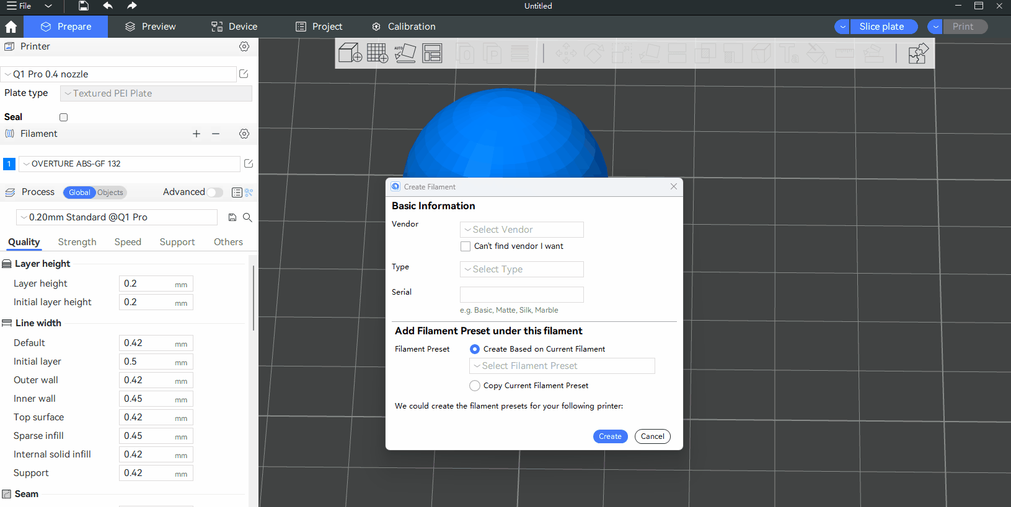This screenshot has width=1011, height=507.
Task: Edit the Q1 Pro 0.4 nozzle preset
Action: point(244,74)
